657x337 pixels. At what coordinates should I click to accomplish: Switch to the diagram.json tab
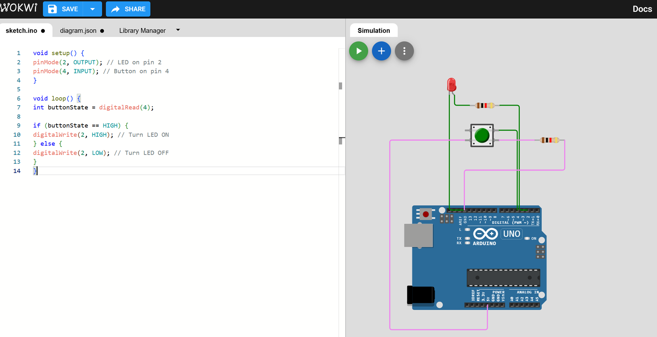click(x=78, y=31)
